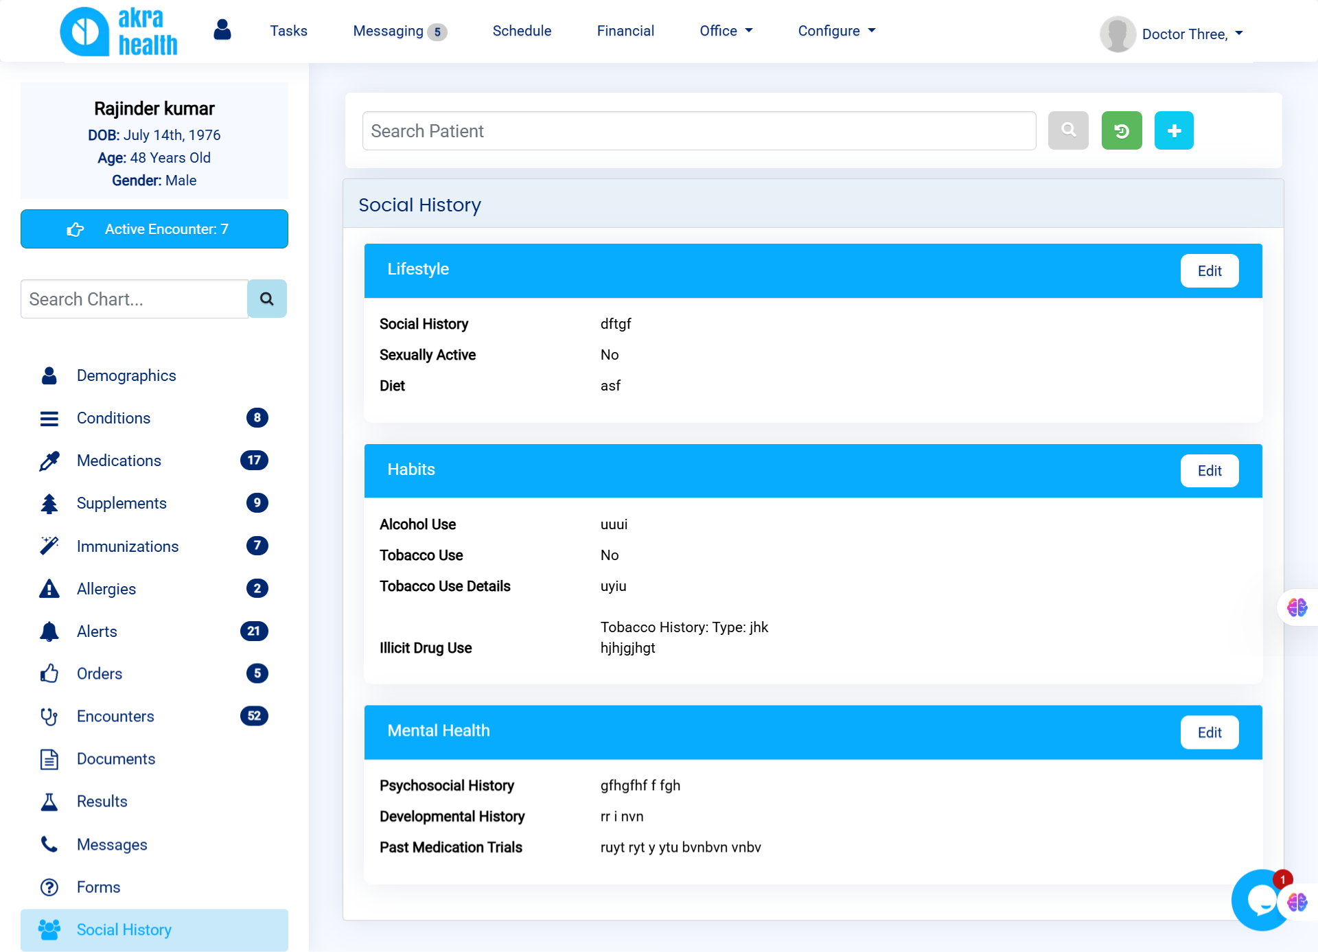Click the gray patient search magnifier button

tap(1067, 130)
